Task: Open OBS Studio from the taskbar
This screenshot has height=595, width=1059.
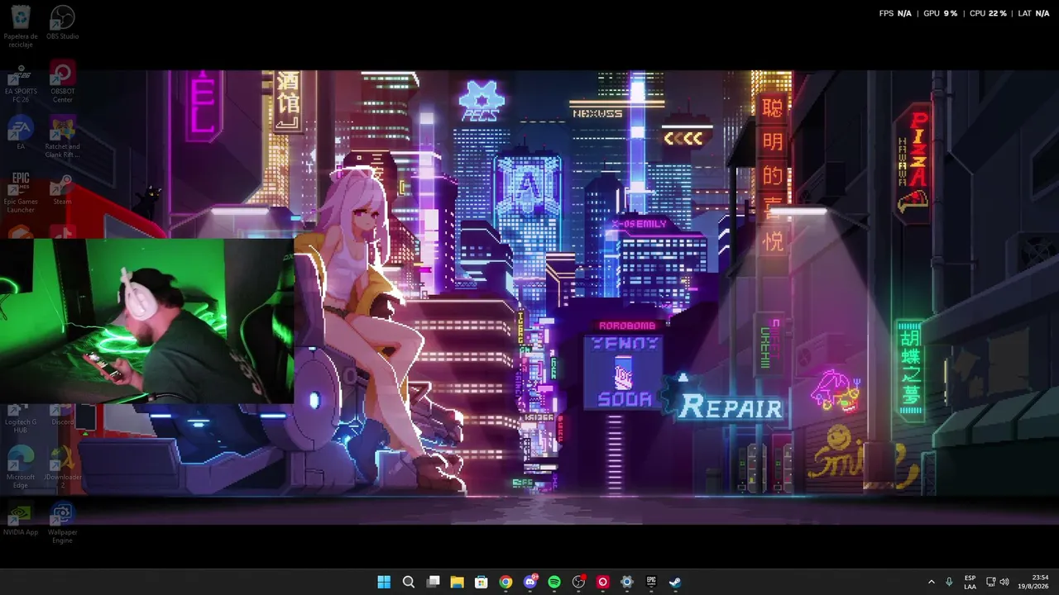Action: [578, 582]
